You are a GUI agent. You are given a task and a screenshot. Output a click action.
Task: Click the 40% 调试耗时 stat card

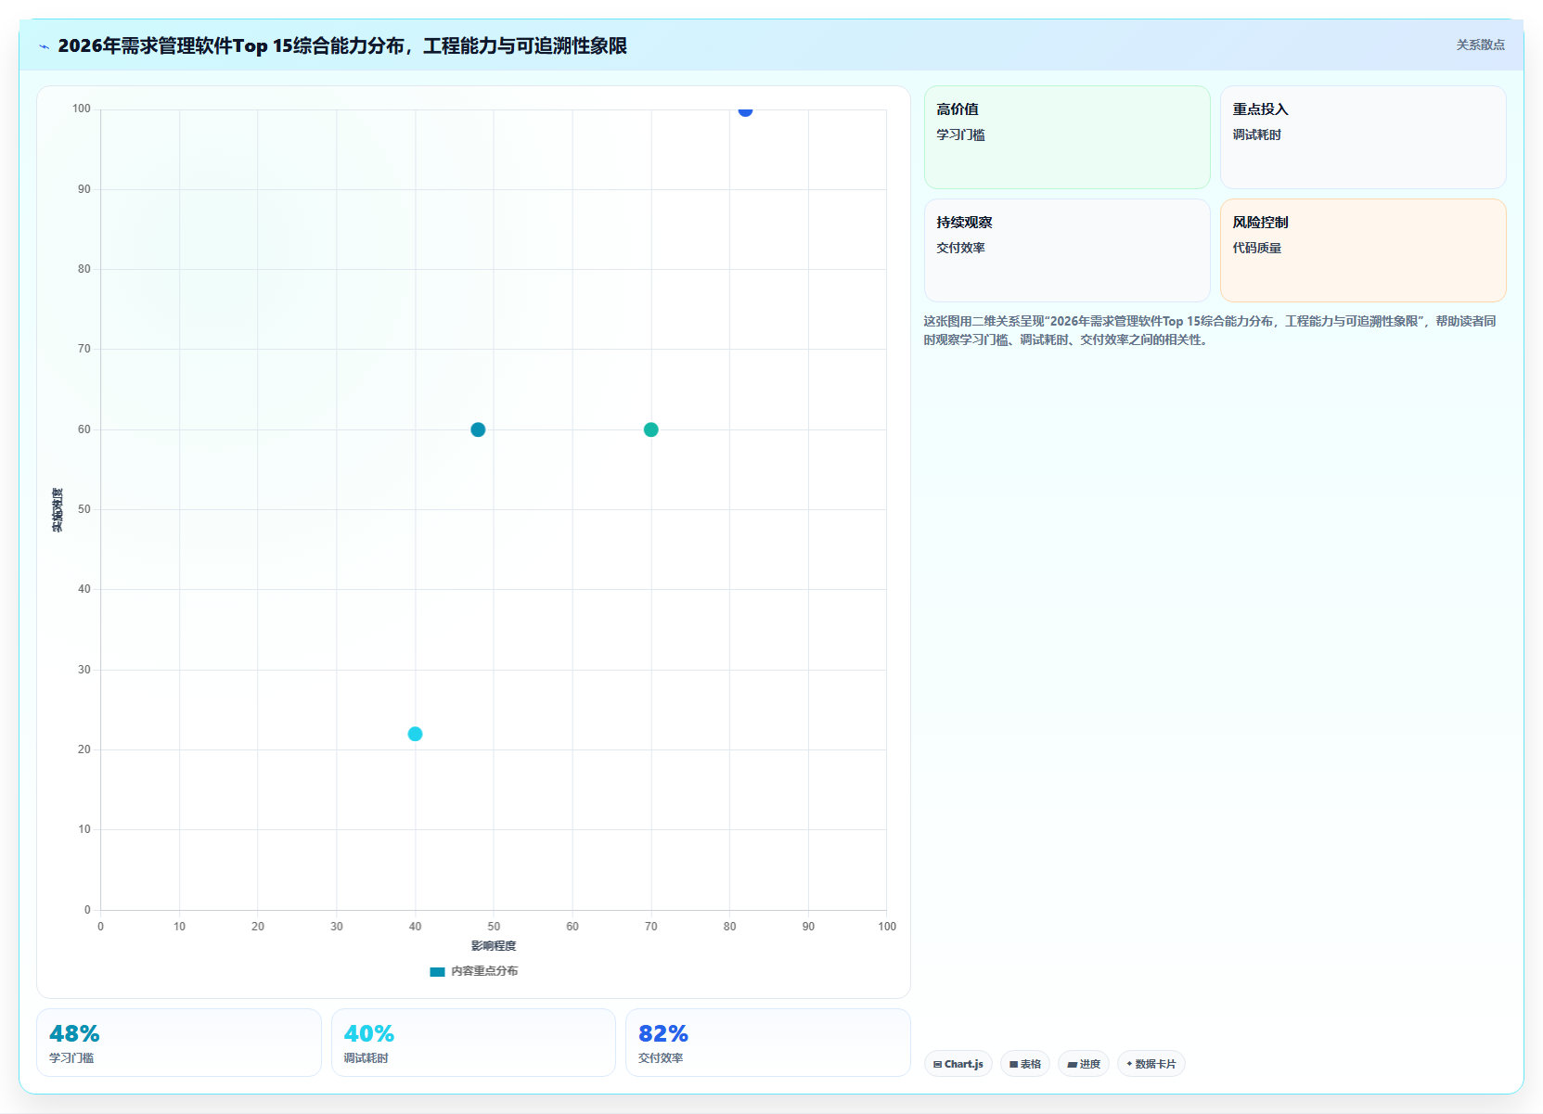coord(473,1043)
